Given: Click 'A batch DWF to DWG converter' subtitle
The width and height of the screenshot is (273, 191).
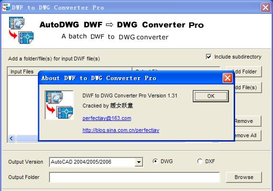Looking at the screenshot, I should click(115, 37).
